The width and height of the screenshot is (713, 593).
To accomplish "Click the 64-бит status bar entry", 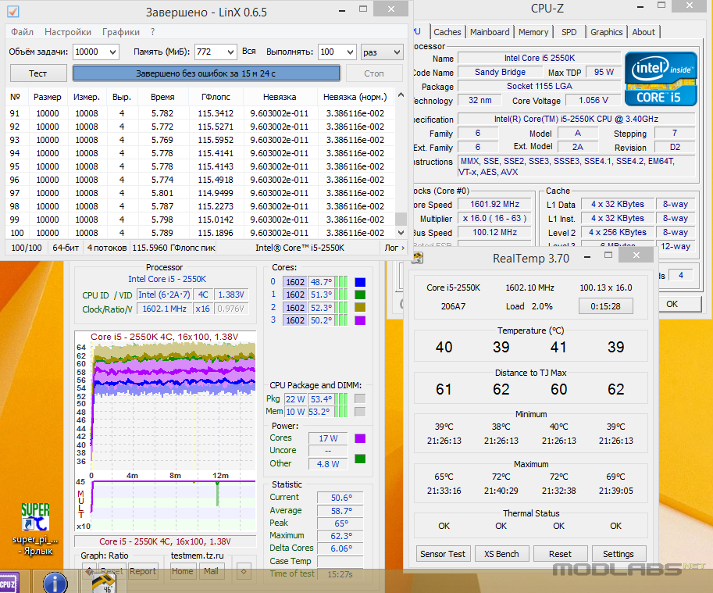I will click(x=66, y=248).
